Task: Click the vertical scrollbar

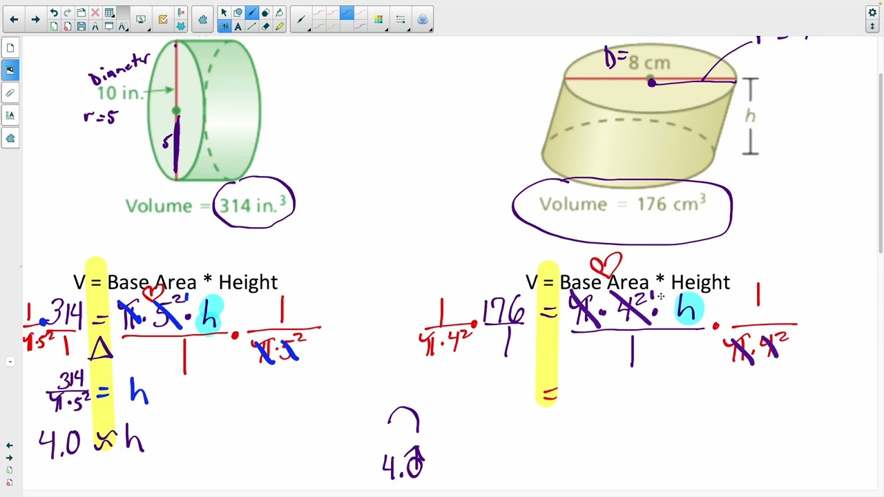Action: 881,162
